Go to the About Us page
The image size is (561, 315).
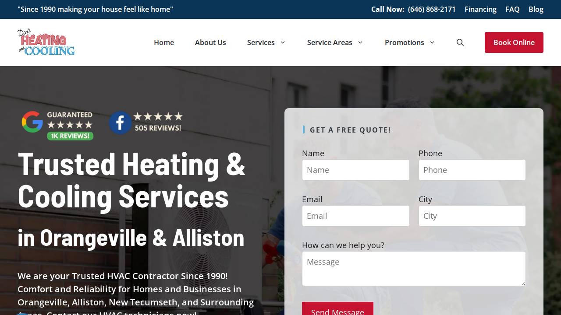210,42
